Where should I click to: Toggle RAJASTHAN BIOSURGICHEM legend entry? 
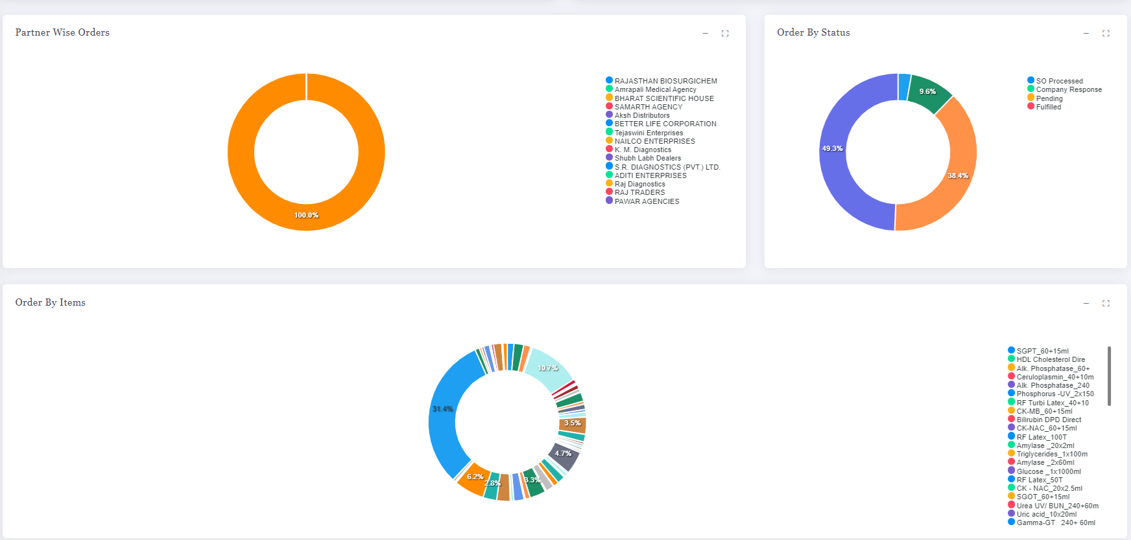tap(661, 81)
